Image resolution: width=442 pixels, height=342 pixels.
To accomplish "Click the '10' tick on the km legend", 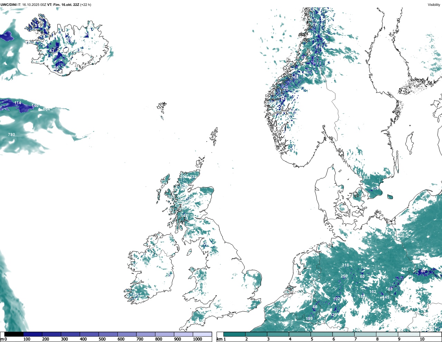I will [x=422, y=339].
